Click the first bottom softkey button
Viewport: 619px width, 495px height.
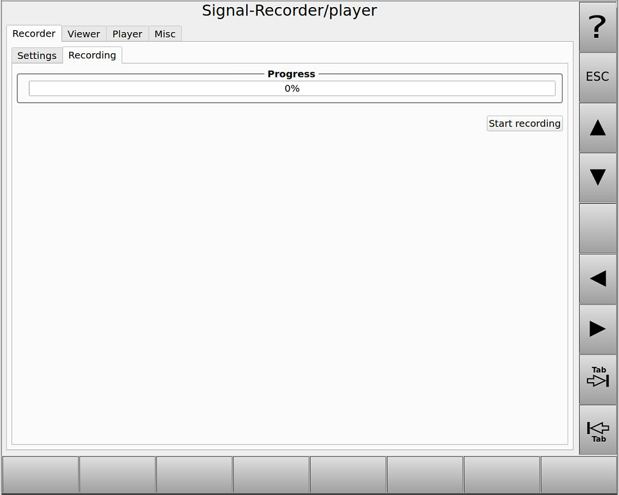40,474
